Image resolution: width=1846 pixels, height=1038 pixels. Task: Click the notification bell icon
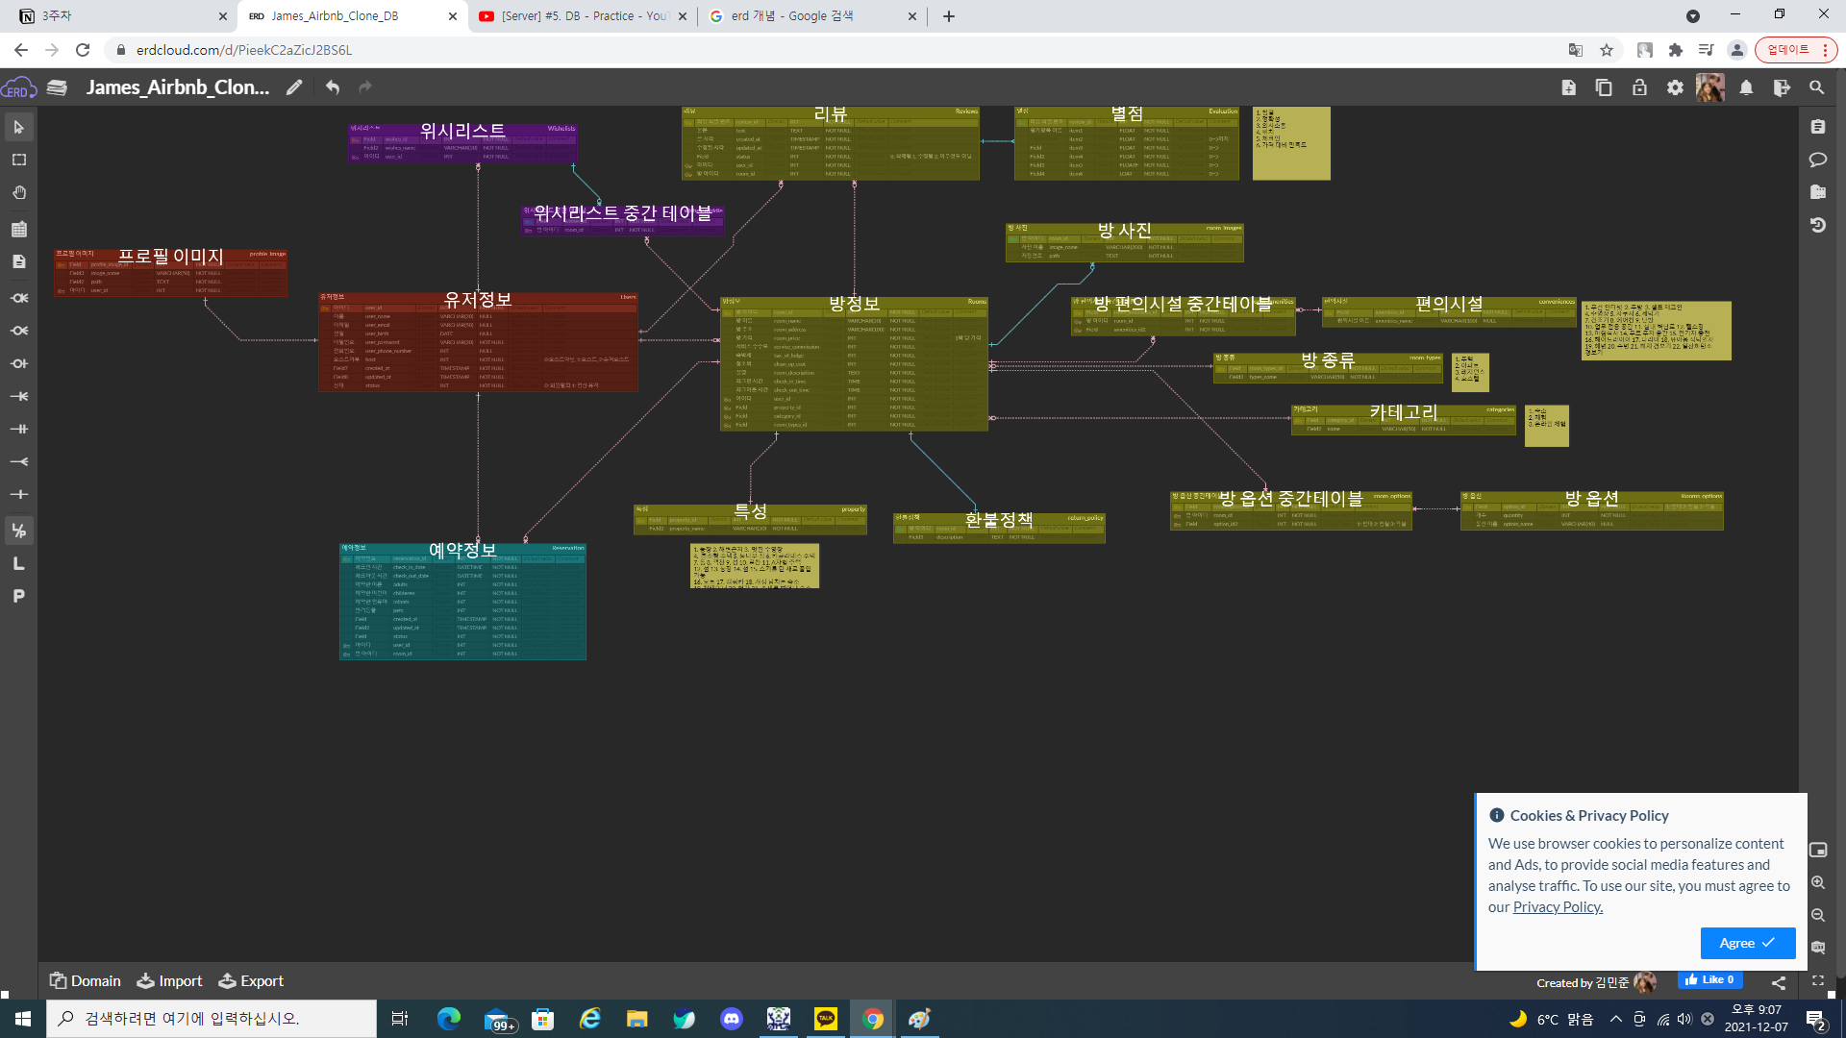[x=1746, y=87]
